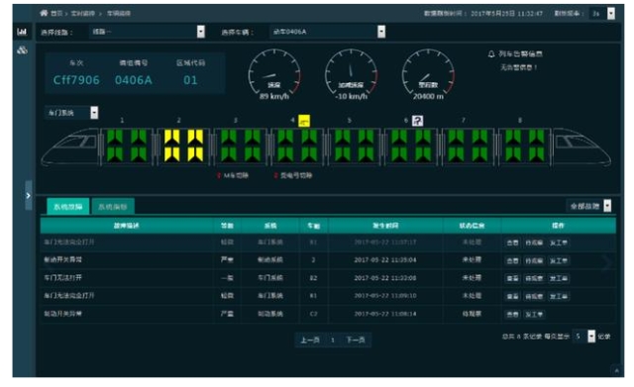Select the cubes icon in the left sidebar

tap(22, 50)
